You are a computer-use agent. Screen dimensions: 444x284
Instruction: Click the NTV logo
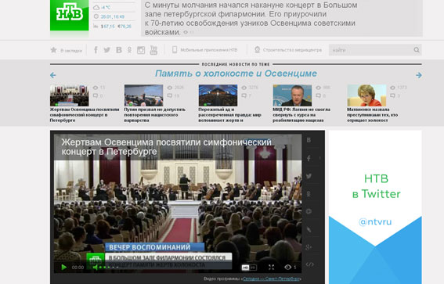[x=70, y=15]
